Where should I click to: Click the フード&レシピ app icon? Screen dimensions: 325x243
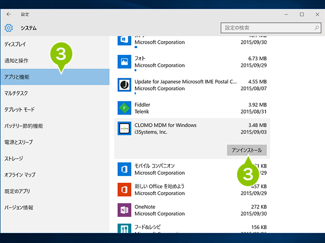pyautogui.click(x=124, y=228)
